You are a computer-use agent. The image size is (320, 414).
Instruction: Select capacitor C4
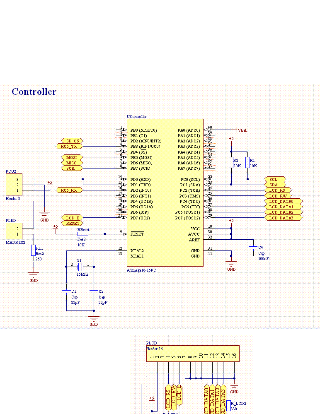point(253,248)
